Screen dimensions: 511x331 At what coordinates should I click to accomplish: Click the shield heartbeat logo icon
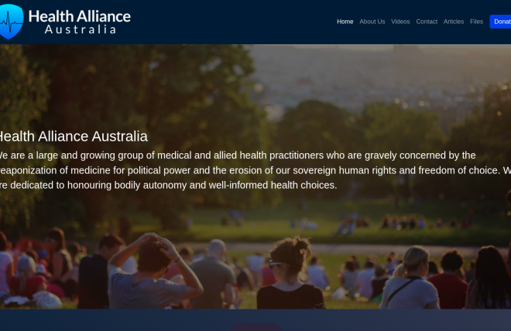click(x=12, y=22)
